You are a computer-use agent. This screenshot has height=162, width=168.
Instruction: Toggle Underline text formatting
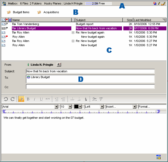click(41, 99)
